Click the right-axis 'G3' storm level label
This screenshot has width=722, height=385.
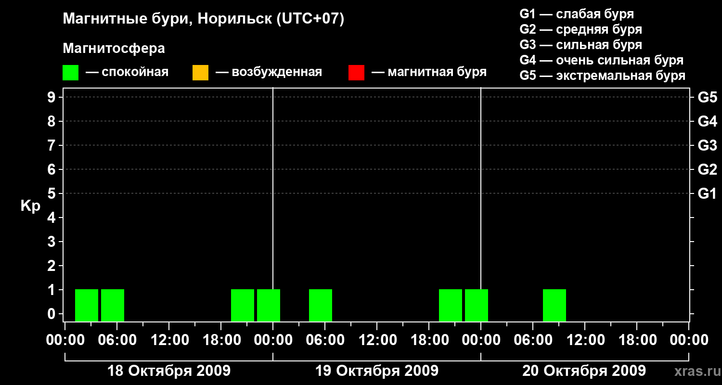[x=708, y=145]
